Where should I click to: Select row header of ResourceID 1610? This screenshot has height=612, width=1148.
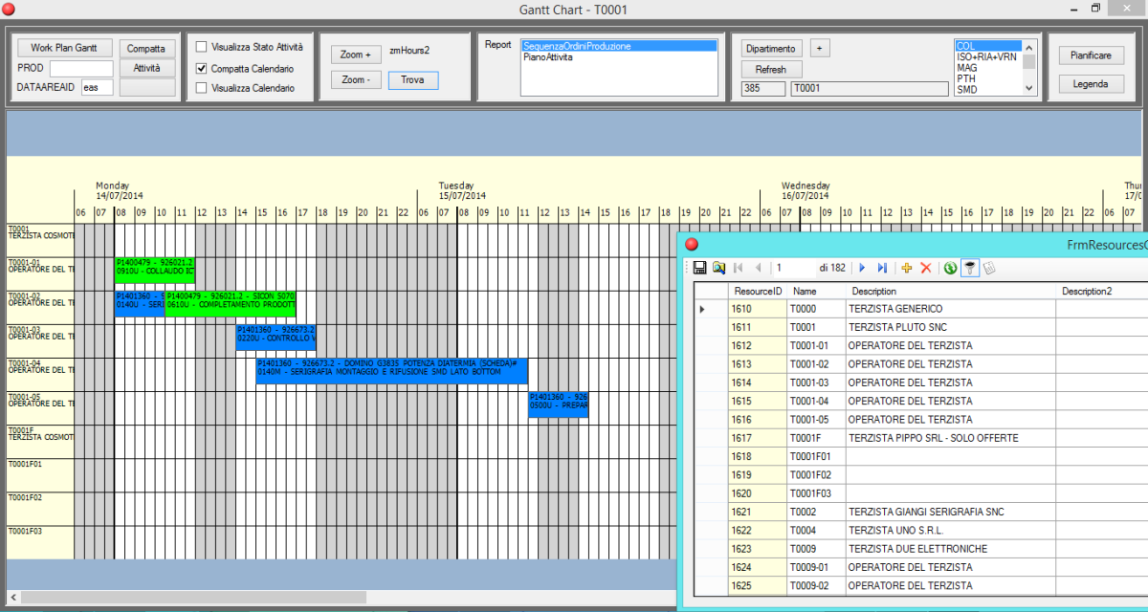click(x=711, y=309)
